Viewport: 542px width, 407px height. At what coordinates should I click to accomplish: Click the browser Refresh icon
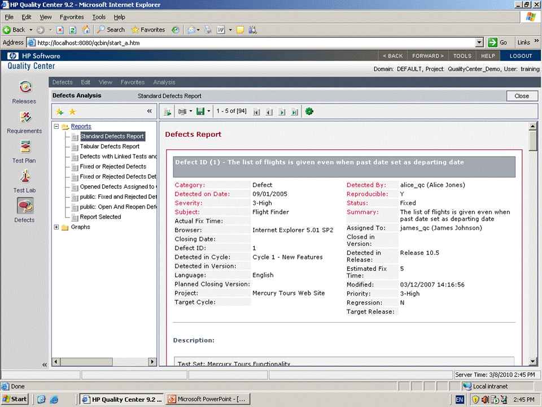[x=73, y=30]
